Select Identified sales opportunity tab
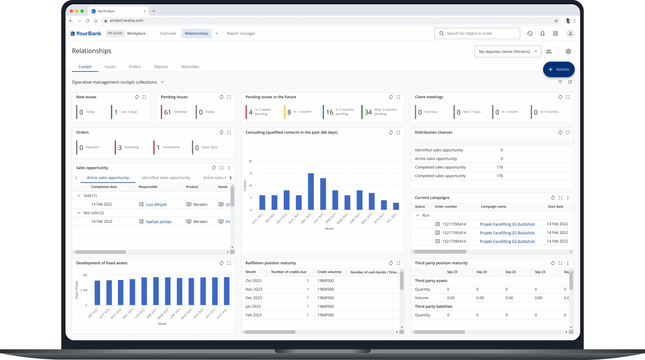This screenshot has width=645, height=360. pyautogui.click(x=166, y=178)
